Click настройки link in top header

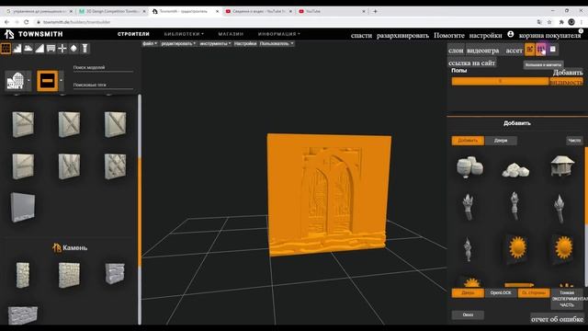[x=485, y=36]
